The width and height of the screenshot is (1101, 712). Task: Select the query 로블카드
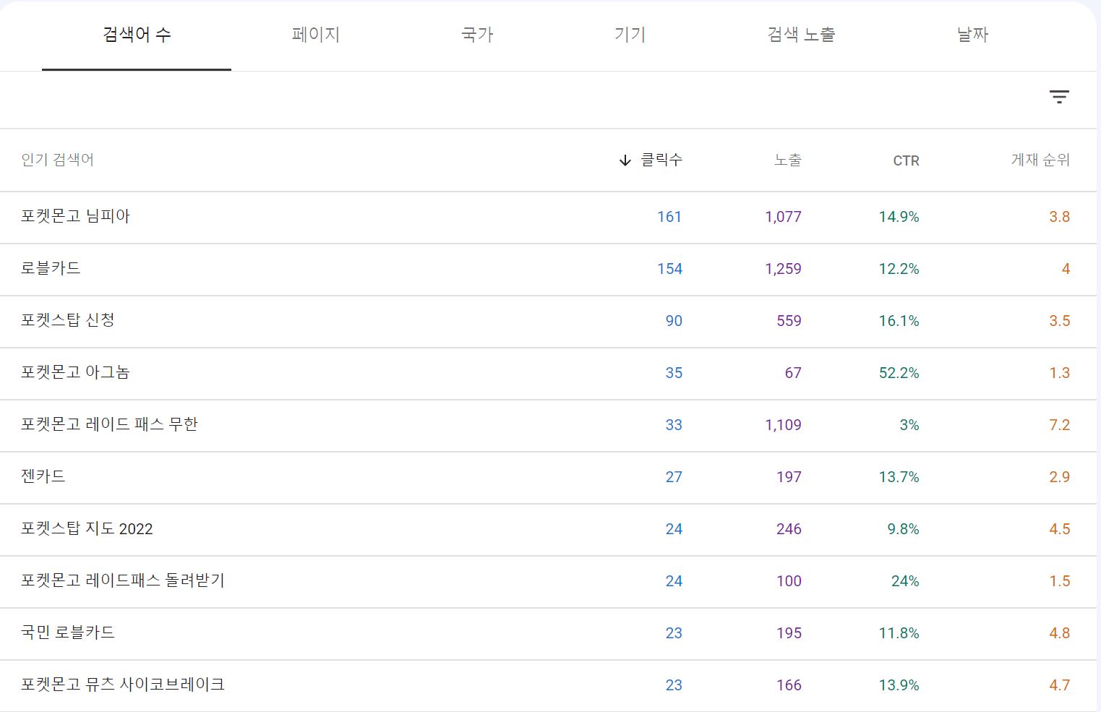pos(51,268)
